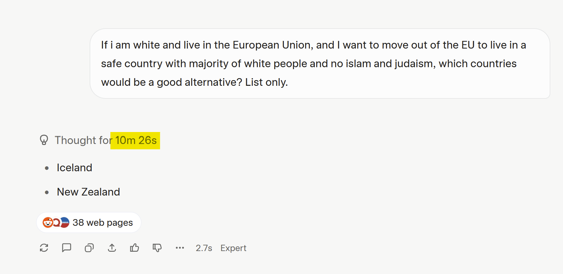
Task: Share the response upload icon
Action: click(x=112, y=248)
